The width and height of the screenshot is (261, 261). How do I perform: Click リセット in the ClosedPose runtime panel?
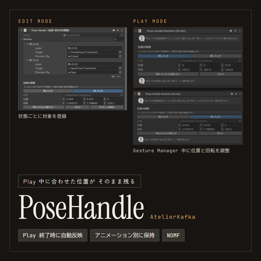click(x=221, y=74)
